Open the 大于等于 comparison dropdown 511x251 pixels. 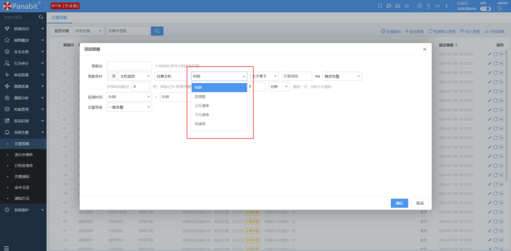click(264, 76)
